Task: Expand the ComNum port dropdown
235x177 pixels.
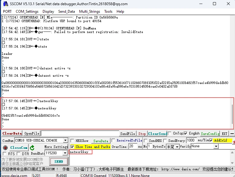Action: point(65,141)
